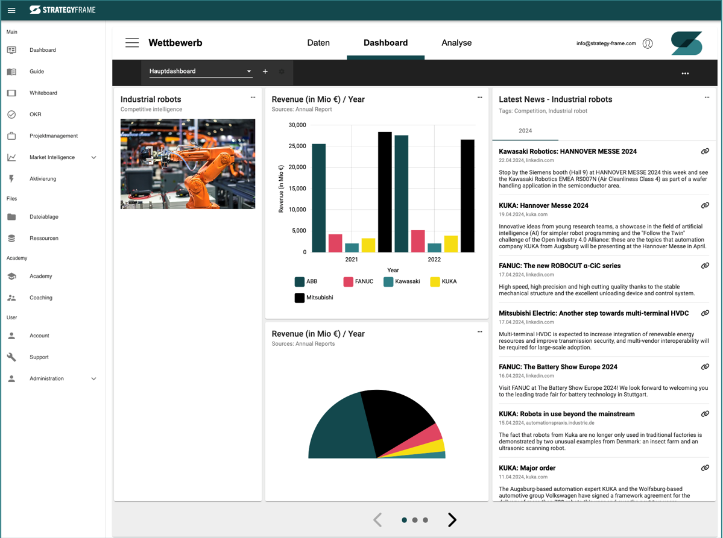Image resolution: width=723 pixels, height=538 pixels.
Task: Expand Market Intelligence submenu
Action: tap(93, 158)
